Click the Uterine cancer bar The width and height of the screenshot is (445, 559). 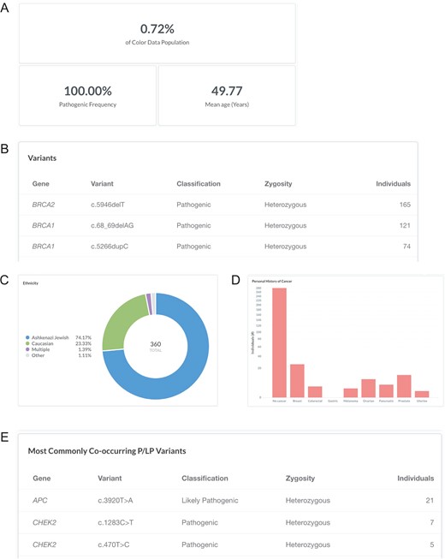click(x=422, y=394)
